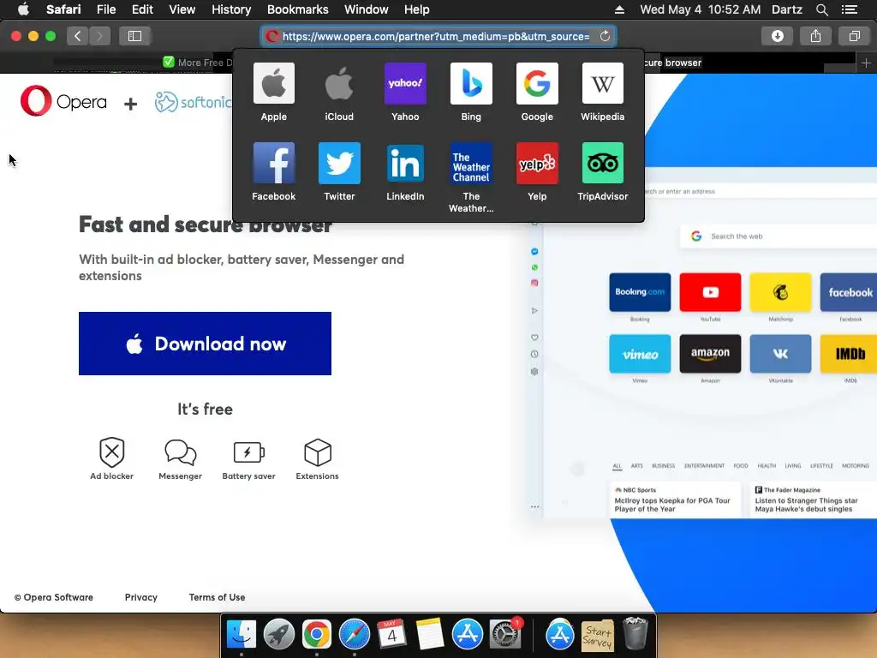Open the Start Survey Dock item
This screenshot has width=877, height=658.
[597, 635]
